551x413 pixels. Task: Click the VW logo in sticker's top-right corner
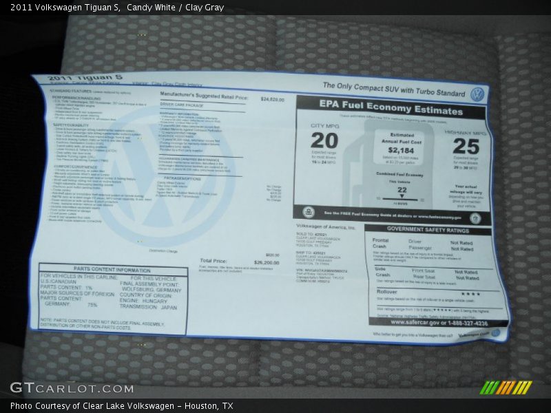(477, 94)
